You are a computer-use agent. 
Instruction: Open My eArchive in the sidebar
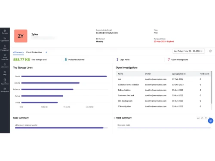pos(5,90)
